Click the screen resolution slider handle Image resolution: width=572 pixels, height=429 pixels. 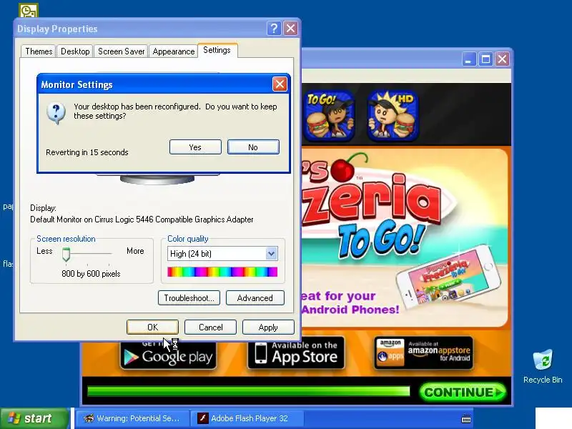(x=66, y=255)
